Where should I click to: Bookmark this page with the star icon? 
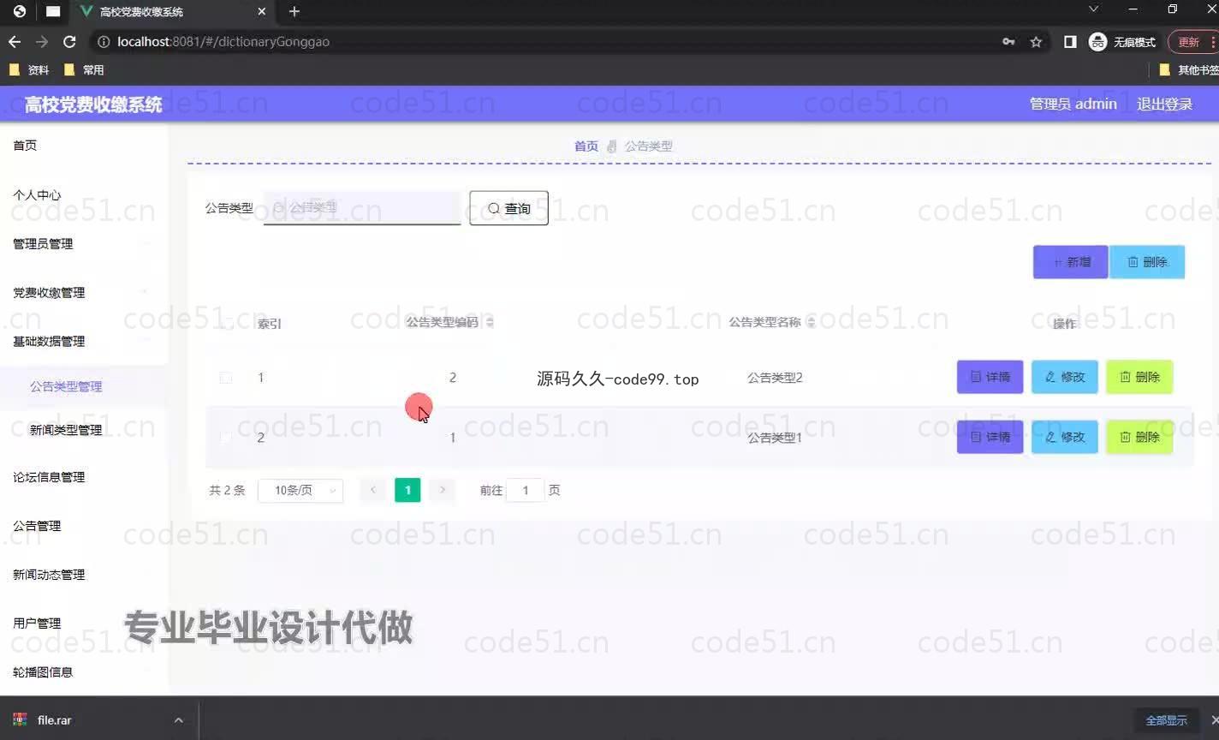pyautogui.click(x=1036, y=42)
